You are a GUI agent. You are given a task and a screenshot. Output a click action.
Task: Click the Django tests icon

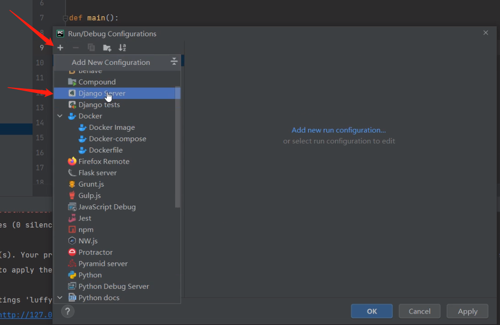click(x=72, y=105)
